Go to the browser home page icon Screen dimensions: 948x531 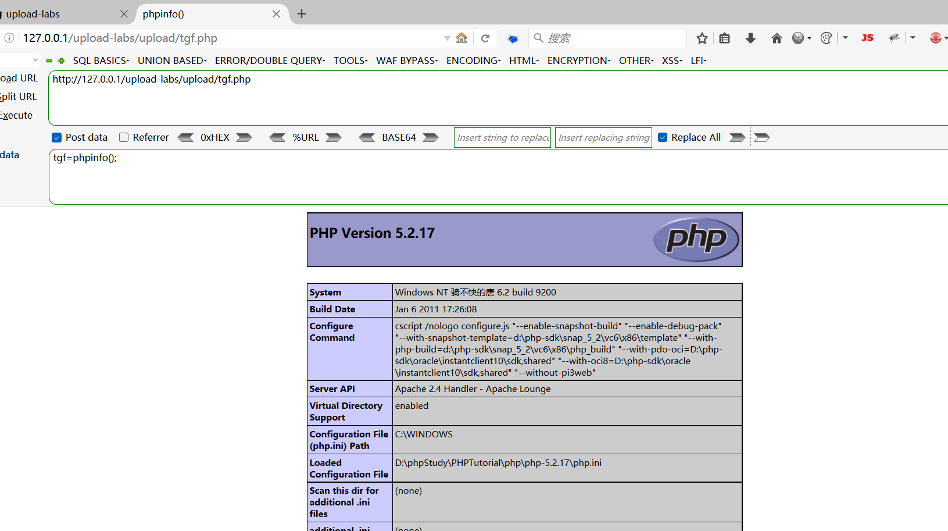click(777, 38)
